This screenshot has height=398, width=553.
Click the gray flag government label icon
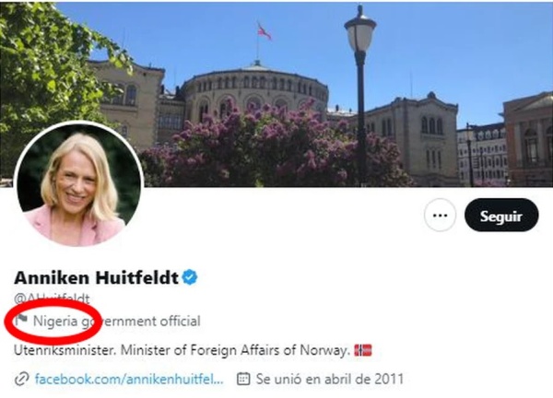pyautogui.click(x=21, y=321)
